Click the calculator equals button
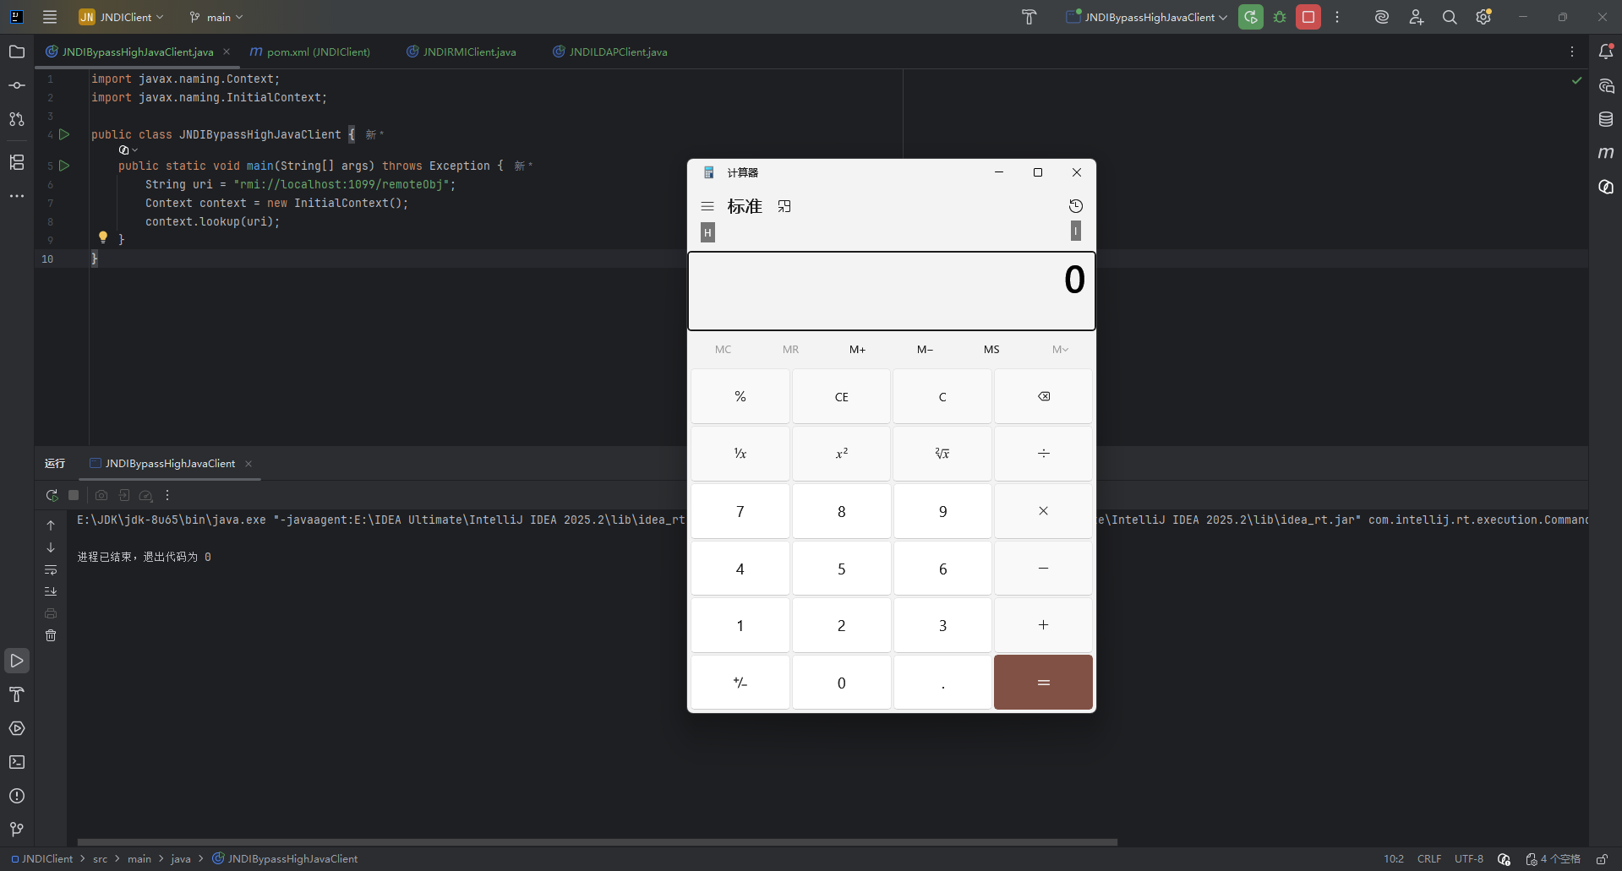 click(x=1044, y=683)
